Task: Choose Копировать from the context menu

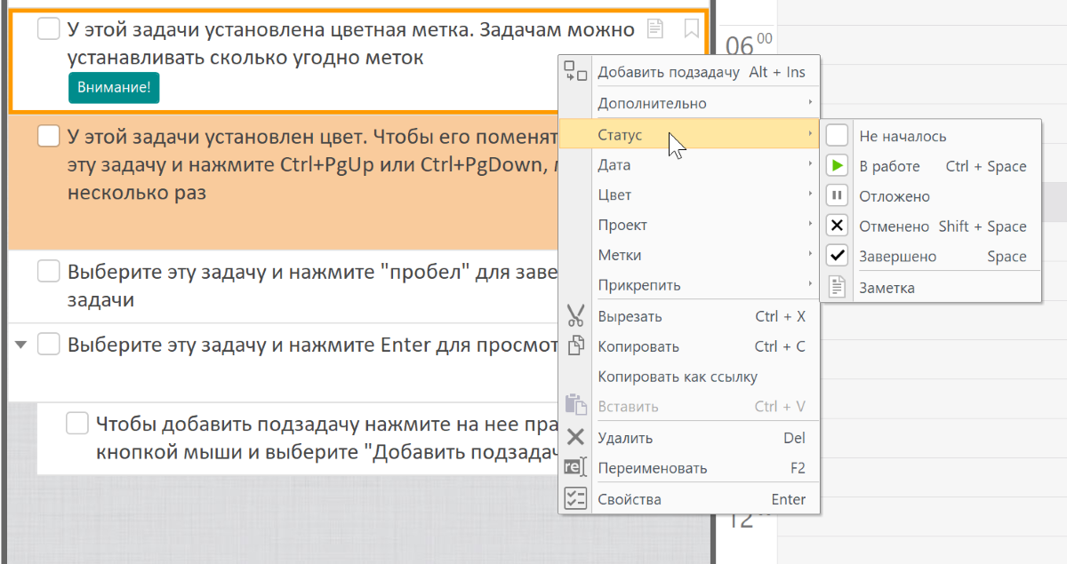Action: (689, 346)
